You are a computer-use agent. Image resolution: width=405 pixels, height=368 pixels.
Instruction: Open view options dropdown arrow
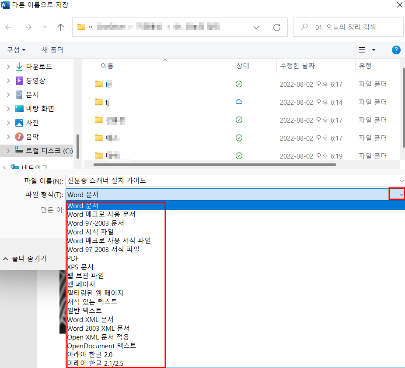(x=374, y=50)
